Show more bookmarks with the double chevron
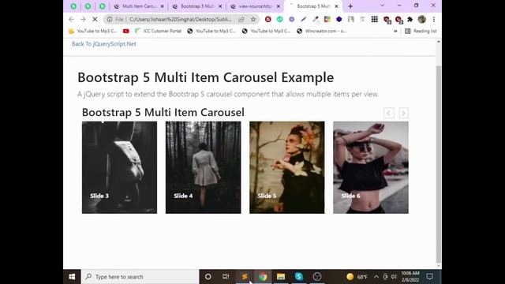 click(x=395, y=31)
